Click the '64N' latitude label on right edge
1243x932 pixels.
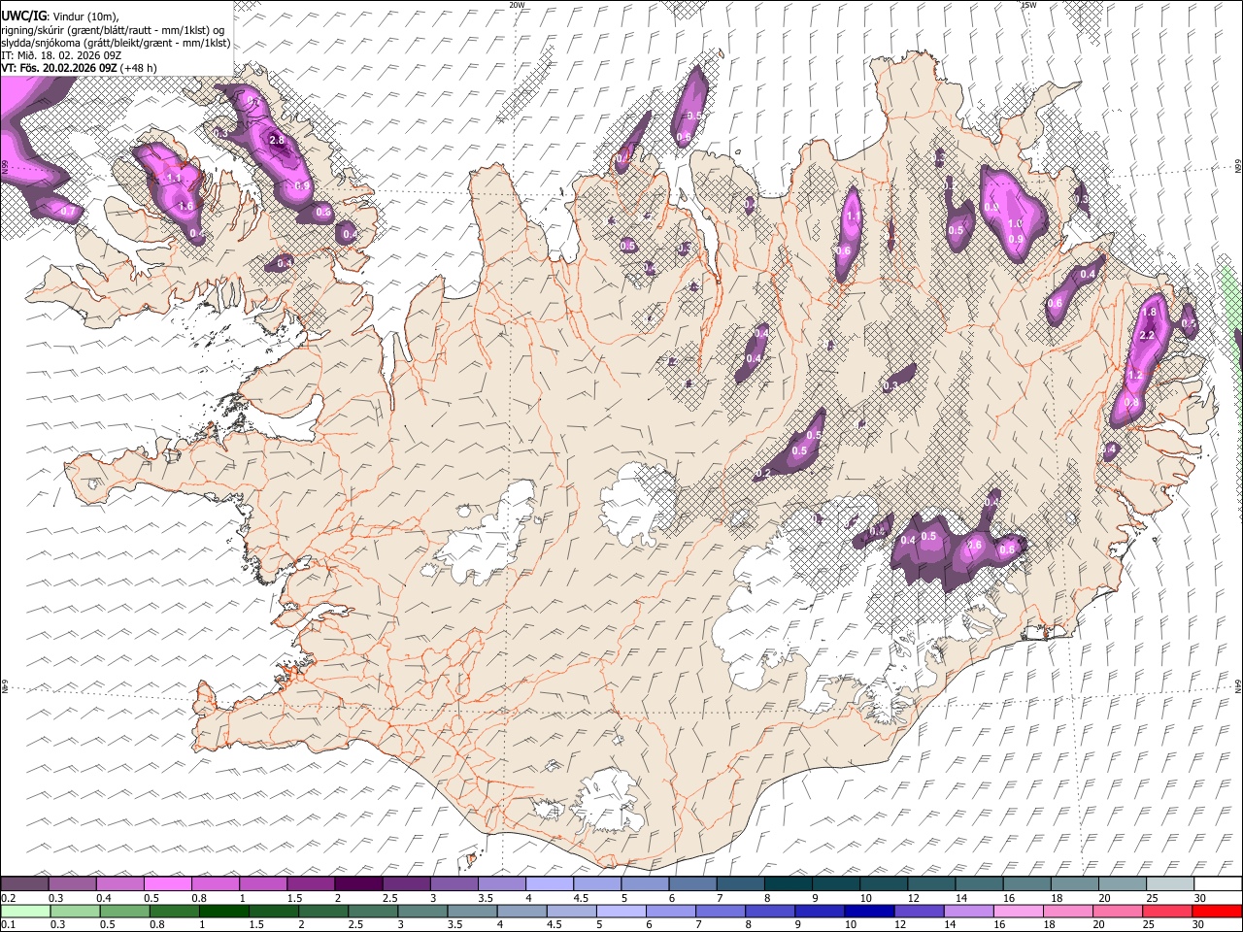point(1239,686)
